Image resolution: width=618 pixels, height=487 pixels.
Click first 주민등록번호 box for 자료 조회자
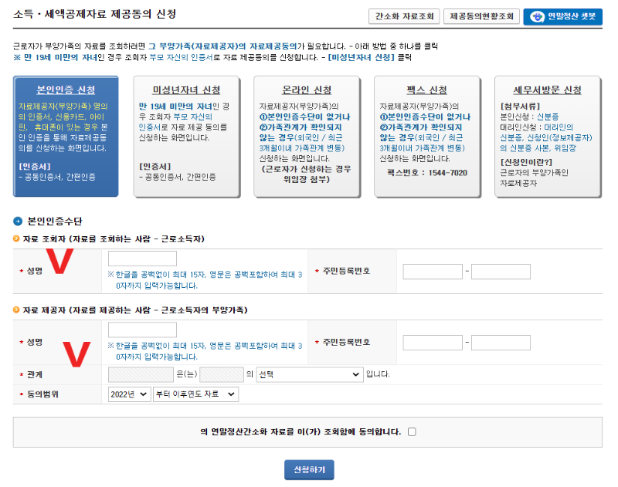[433, 272]
